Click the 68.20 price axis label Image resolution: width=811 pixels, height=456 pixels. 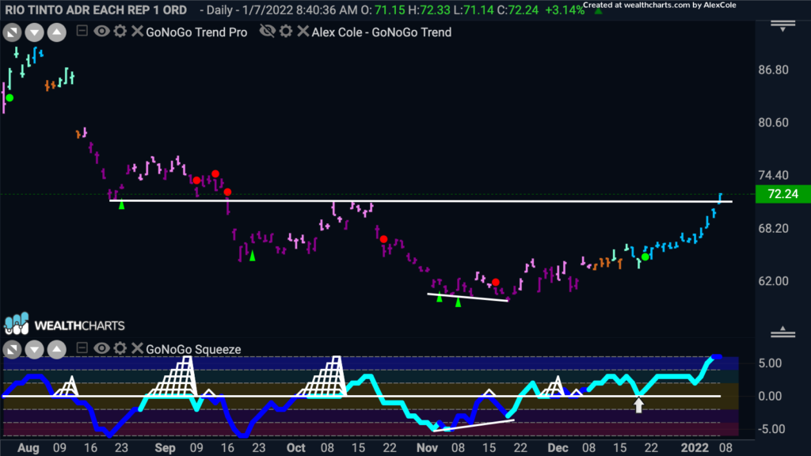click(773, 229)
